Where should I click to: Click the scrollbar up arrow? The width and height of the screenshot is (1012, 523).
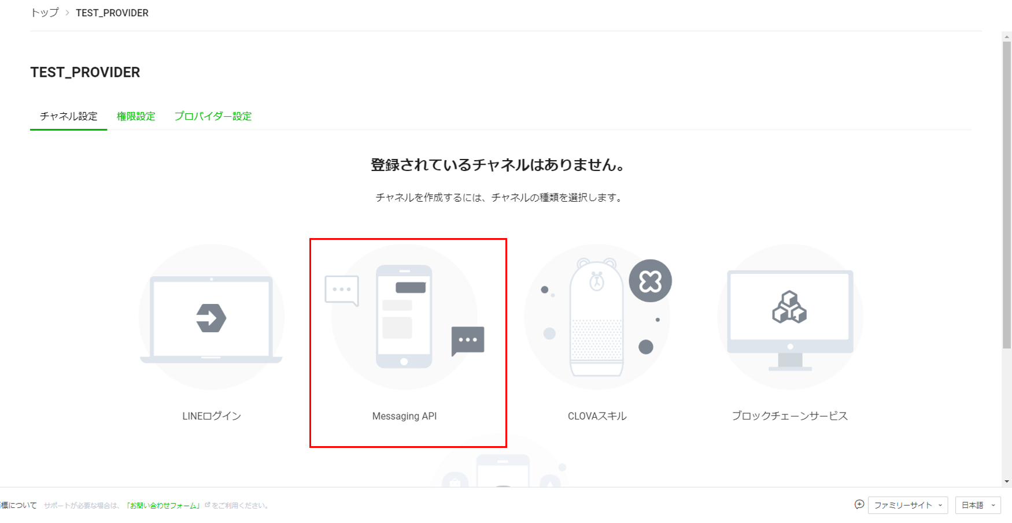(1007, 36)
